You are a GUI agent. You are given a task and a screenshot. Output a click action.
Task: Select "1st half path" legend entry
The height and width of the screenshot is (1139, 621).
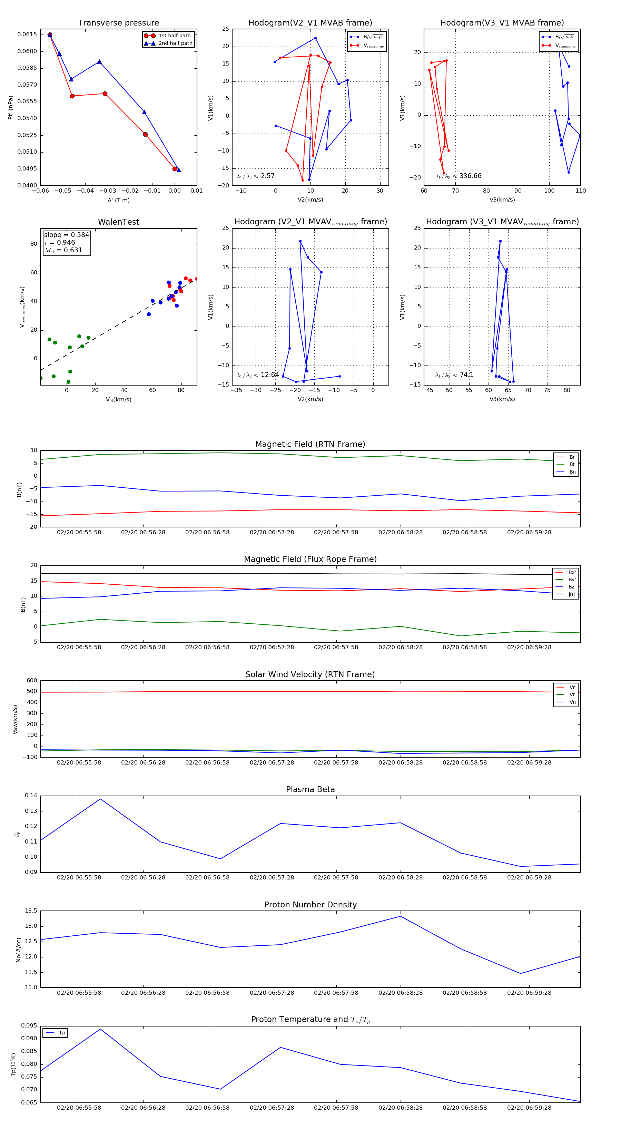[x=168, y=36]
